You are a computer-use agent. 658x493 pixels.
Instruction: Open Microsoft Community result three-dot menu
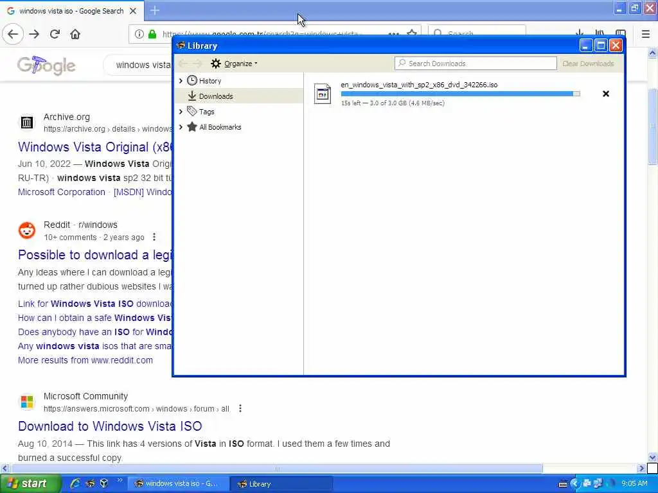click(x=240, y=409)
